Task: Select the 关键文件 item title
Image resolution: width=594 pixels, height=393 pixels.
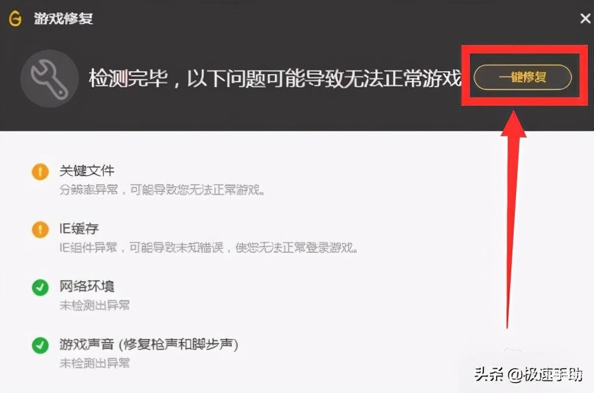Action: [87, 171]
